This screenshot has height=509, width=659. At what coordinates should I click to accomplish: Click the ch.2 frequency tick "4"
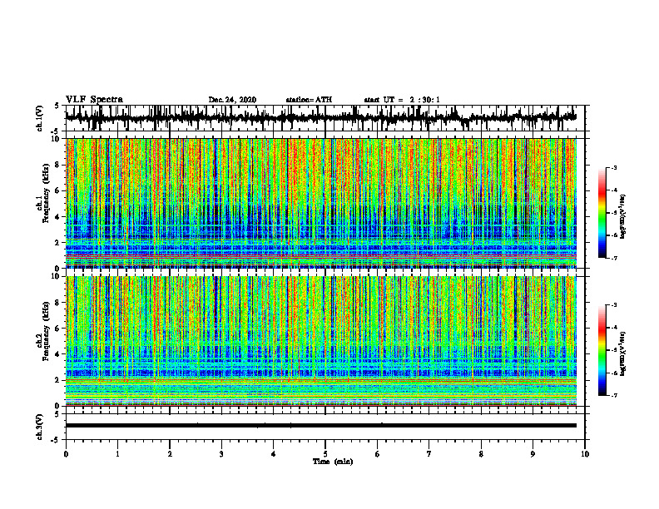pyautogui.click(x=58, y=354)
